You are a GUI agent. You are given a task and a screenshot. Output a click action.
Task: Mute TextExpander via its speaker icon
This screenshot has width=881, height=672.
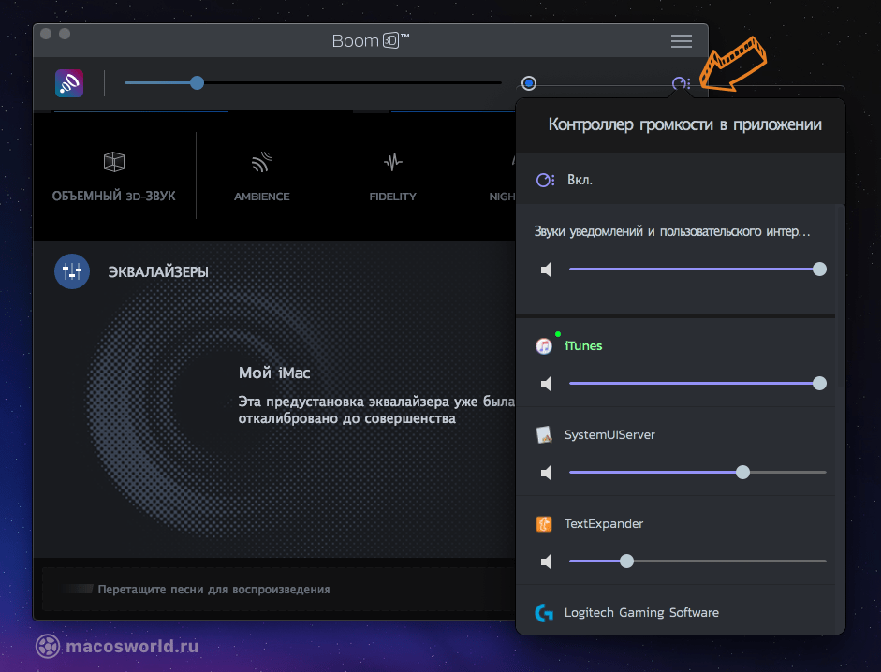click(x=546, y=562)
